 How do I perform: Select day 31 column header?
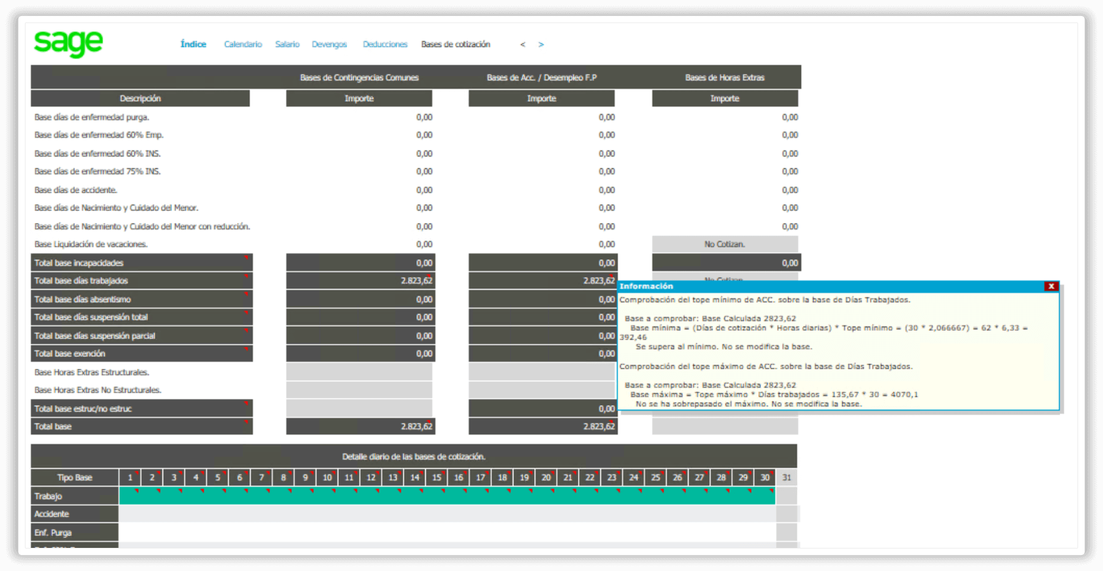(x=786, y=477)
